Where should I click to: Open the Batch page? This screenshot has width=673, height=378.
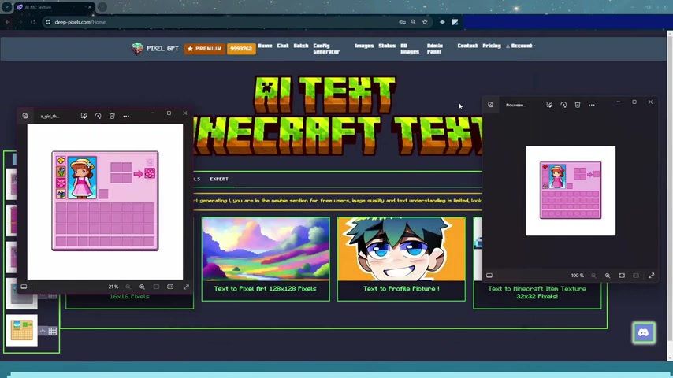pyautogui.click(x=301, y=46)
